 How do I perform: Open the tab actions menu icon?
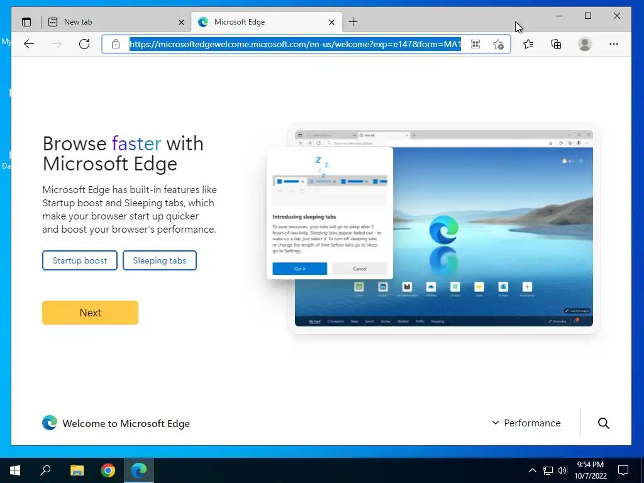26,22
